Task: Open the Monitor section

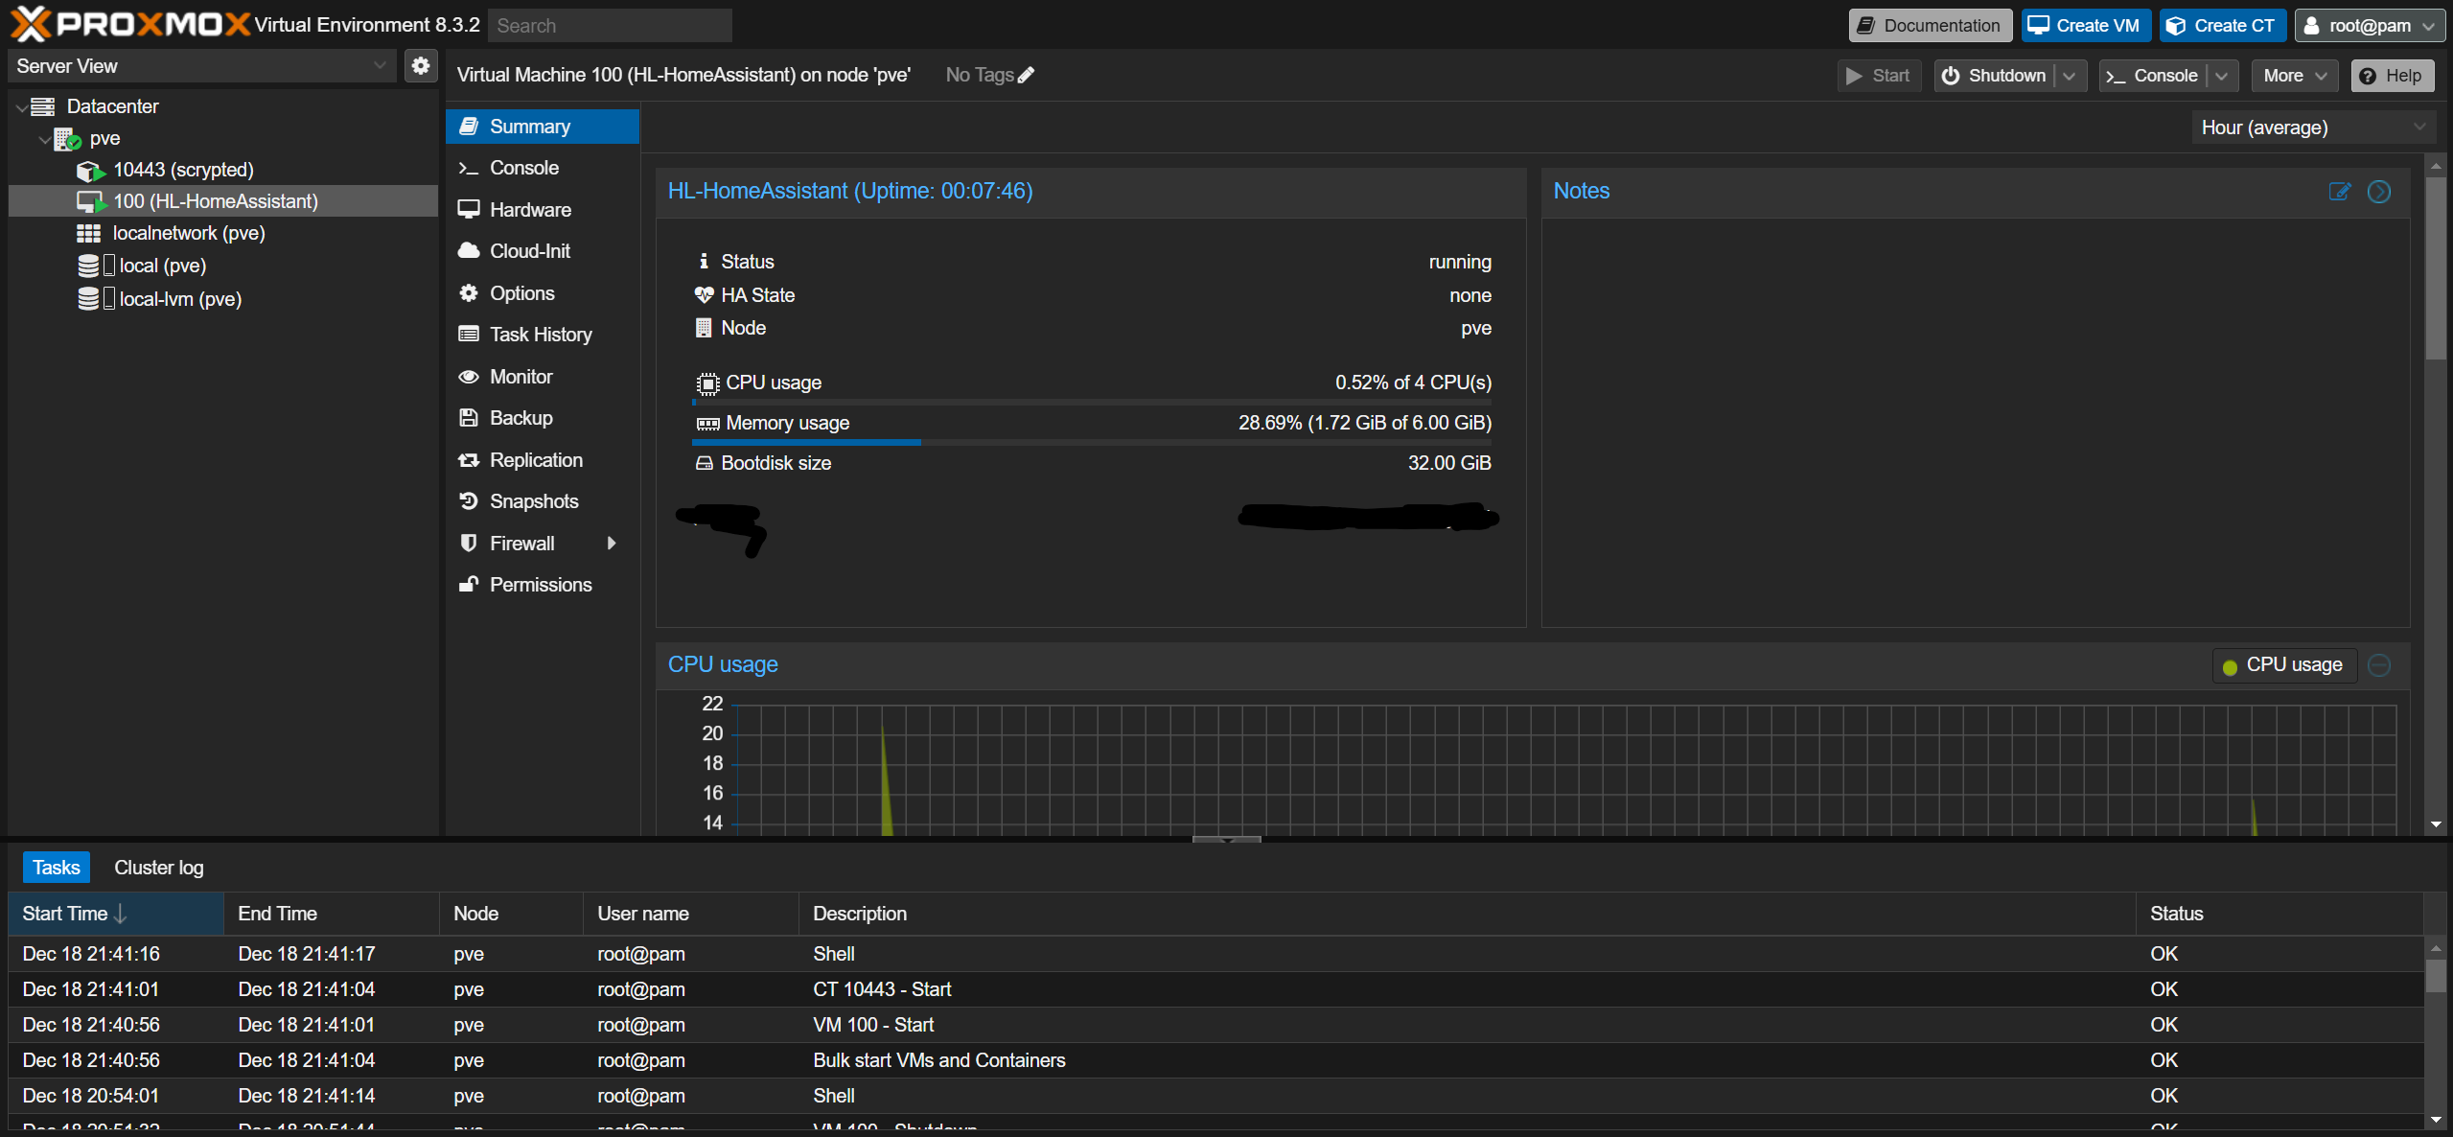Action: 543,377
